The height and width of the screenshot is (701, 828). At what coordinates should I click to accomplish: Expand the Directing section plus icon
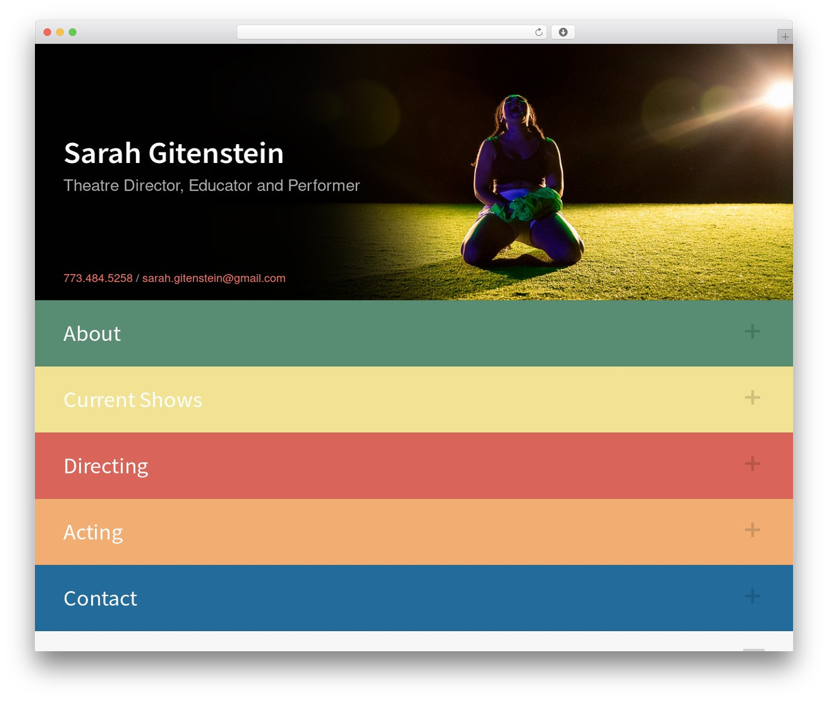(x=752, y=464)
